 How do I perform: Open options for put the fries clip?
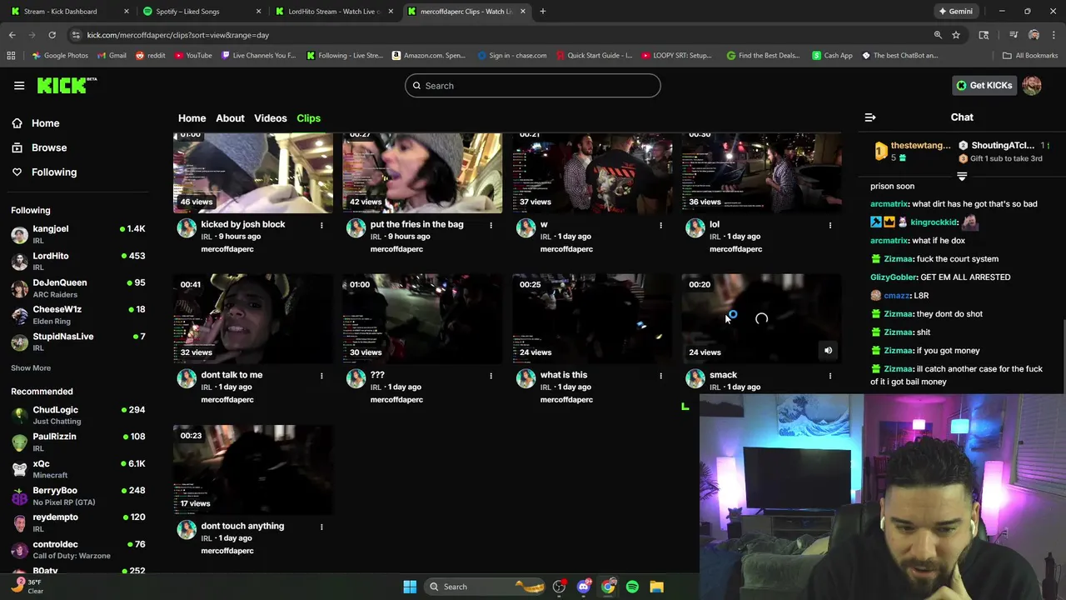coord(491,225)
